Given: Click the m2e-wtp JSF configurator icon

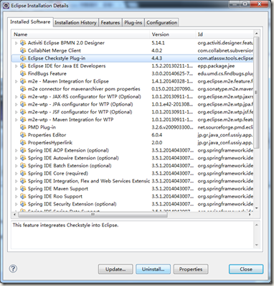Looking at the screenshot, I should (23, 112).
